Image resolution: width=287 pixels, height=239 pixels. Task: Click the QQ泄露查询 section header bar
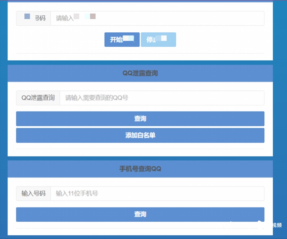(x=140, y=73)
